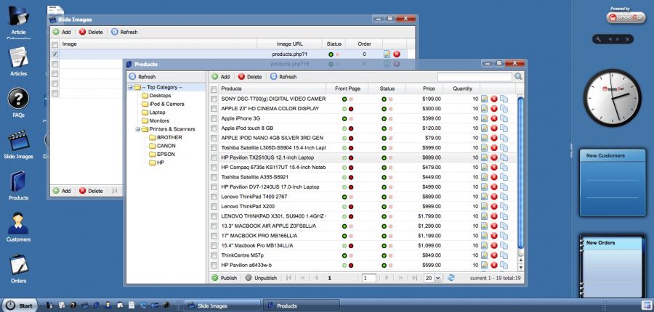Collapse the Top Category tree node

[x=131, y=88]
